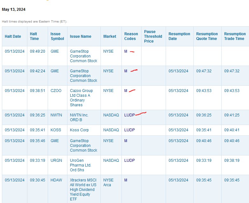The width and height of the screenshot is (249, 203).
Task: Click resumption date in CZOO row
Action: pyautogui.click(x=178, y=91)
